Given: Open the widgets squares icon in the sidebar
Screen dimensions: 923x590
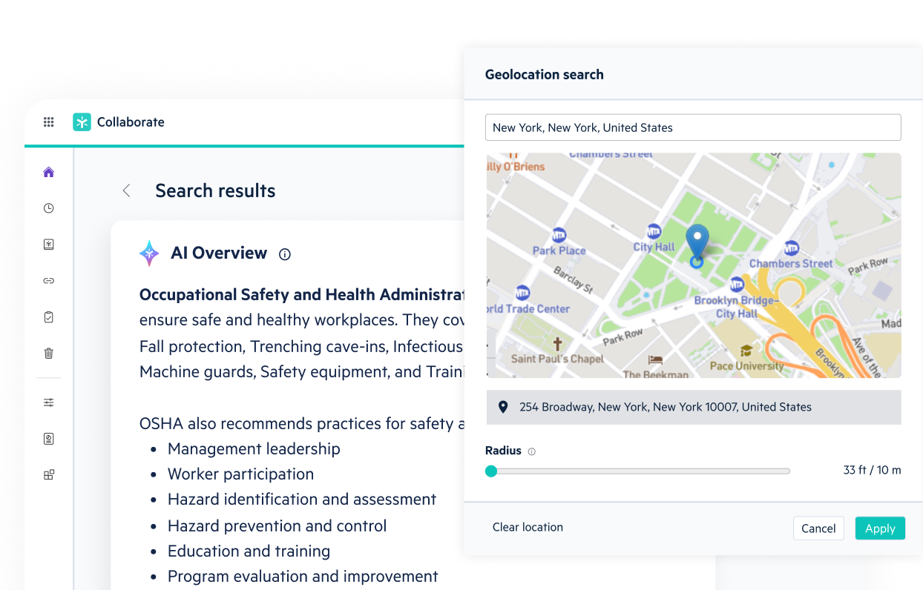Looking at the screenshot, I should [x=49, y=475].
